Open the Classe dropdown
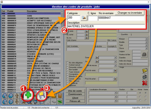This screenshot has width=151, height=109. pyautogui.click(x=146, y=48)
